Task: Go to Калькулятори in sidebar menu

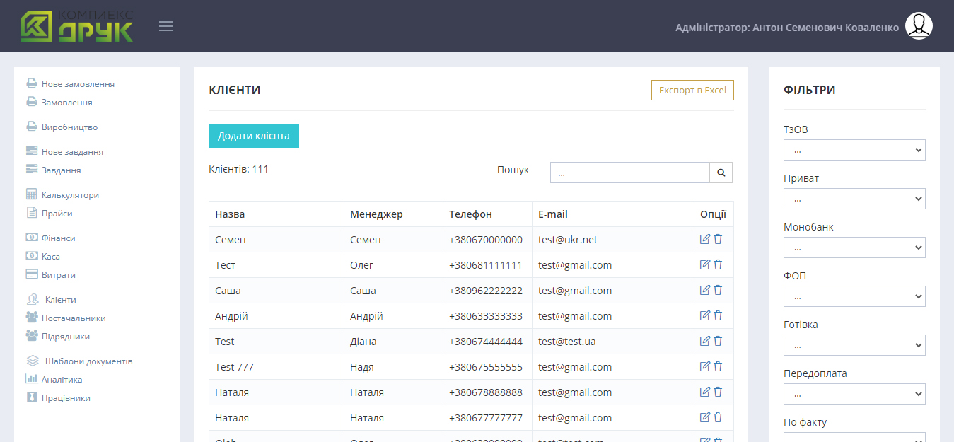Action: tap(70, 195)
